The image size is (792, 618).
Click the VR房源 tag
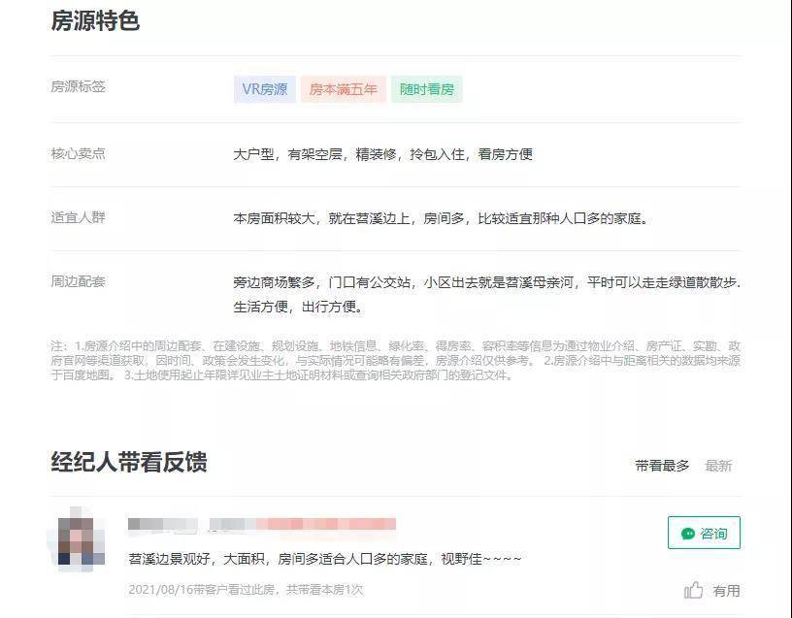pyautogui.click(x=265, y=89)
